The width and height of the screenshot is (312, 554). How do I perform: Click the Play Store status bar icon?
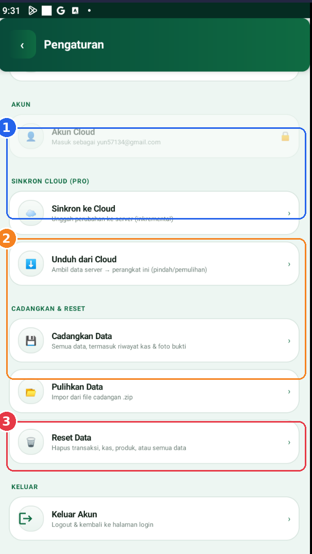click(x=32, y=11)
